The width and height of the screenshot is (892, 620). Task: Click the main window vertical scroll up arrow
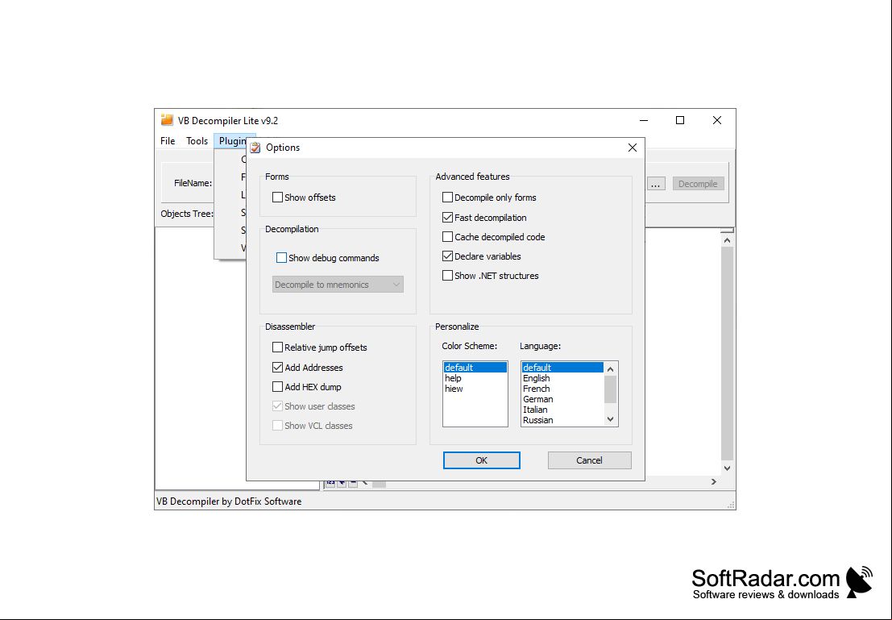[727, 240]
